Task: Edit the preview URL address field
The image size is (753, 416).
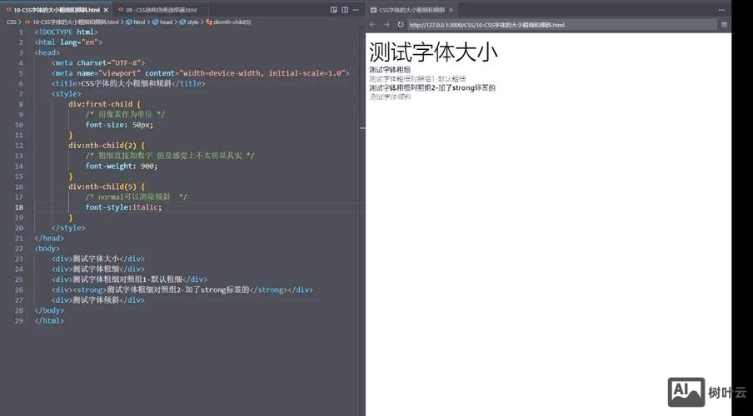Action: click(x=562, y=24)
